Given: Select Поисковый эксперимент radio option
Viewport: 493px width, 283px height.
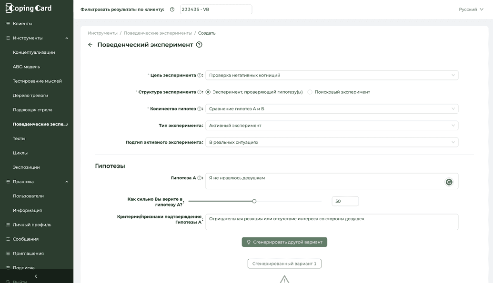Looking at the screenshot, I should (x=310, y=92).
